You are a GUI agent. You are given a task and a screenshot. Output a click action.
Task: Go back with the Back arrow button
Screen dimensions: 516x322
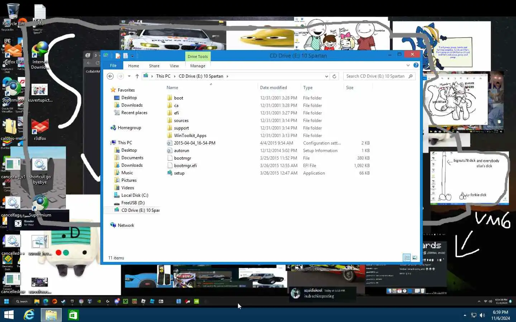point(110,76)
